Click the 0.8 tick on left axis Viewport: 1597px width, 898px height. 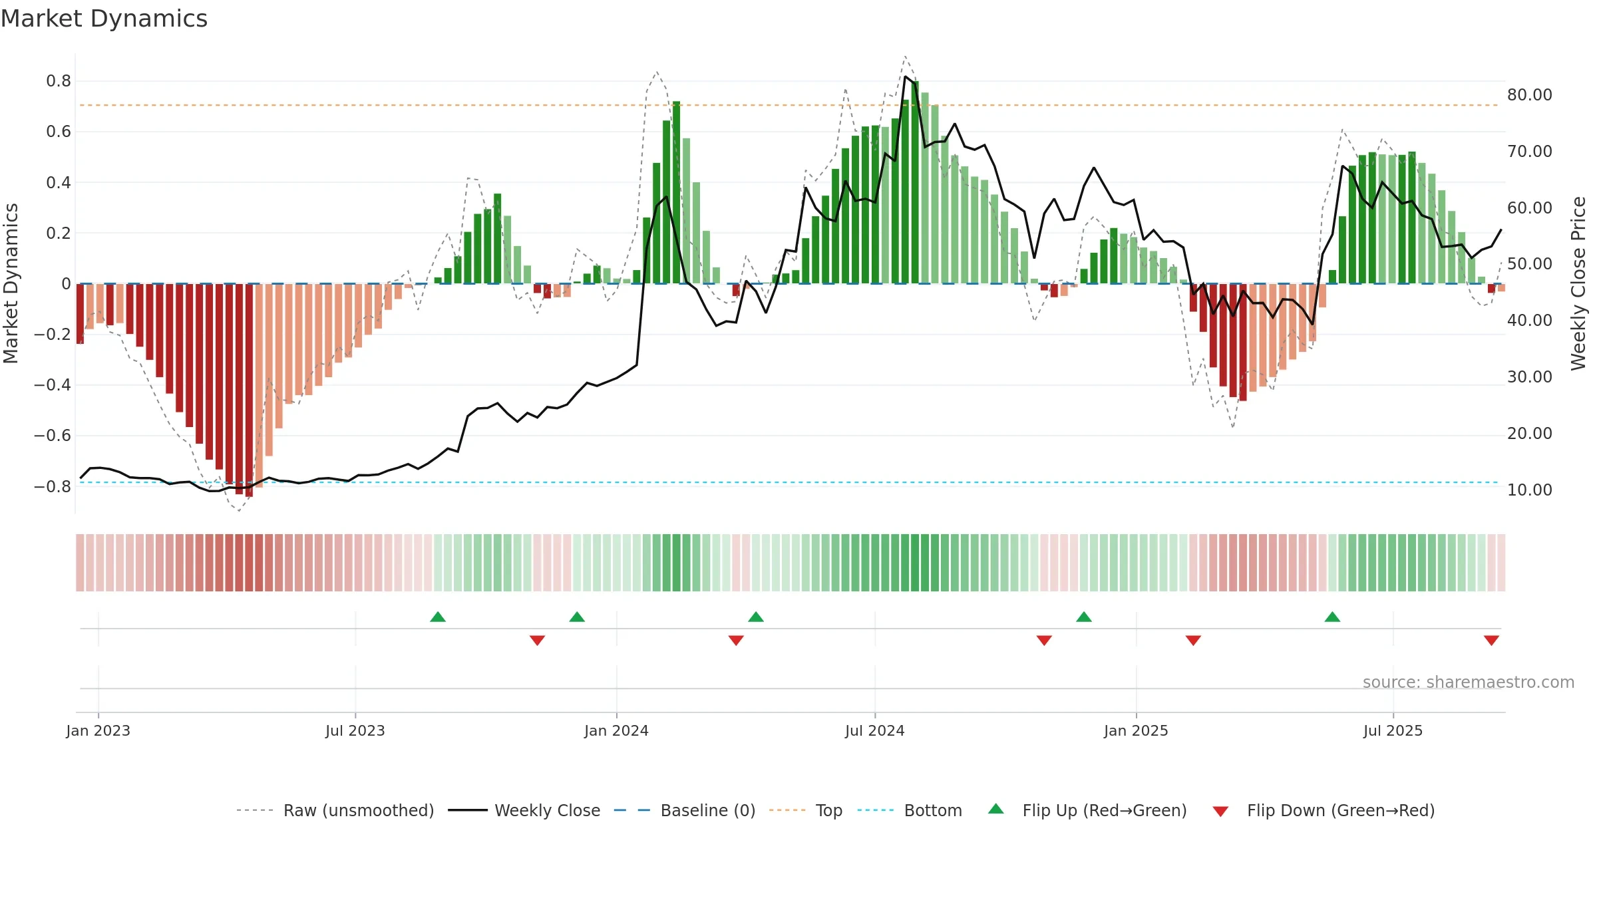59,81
